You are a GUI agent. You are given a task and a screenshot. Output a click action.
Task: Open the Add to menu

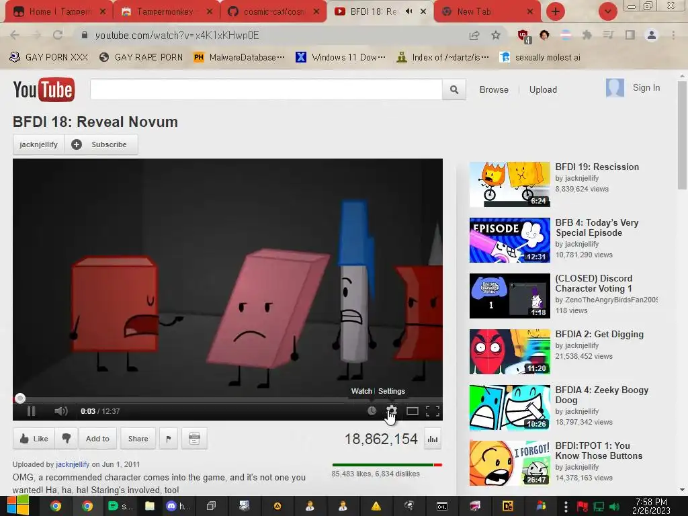pos(97,438)
